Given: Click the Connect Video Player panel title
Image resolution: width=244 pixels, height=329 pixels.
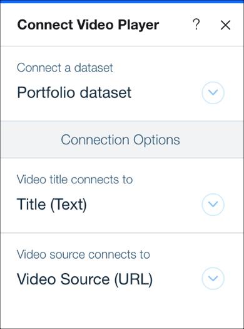Looking at the screenshot, I should coord(88,24).
